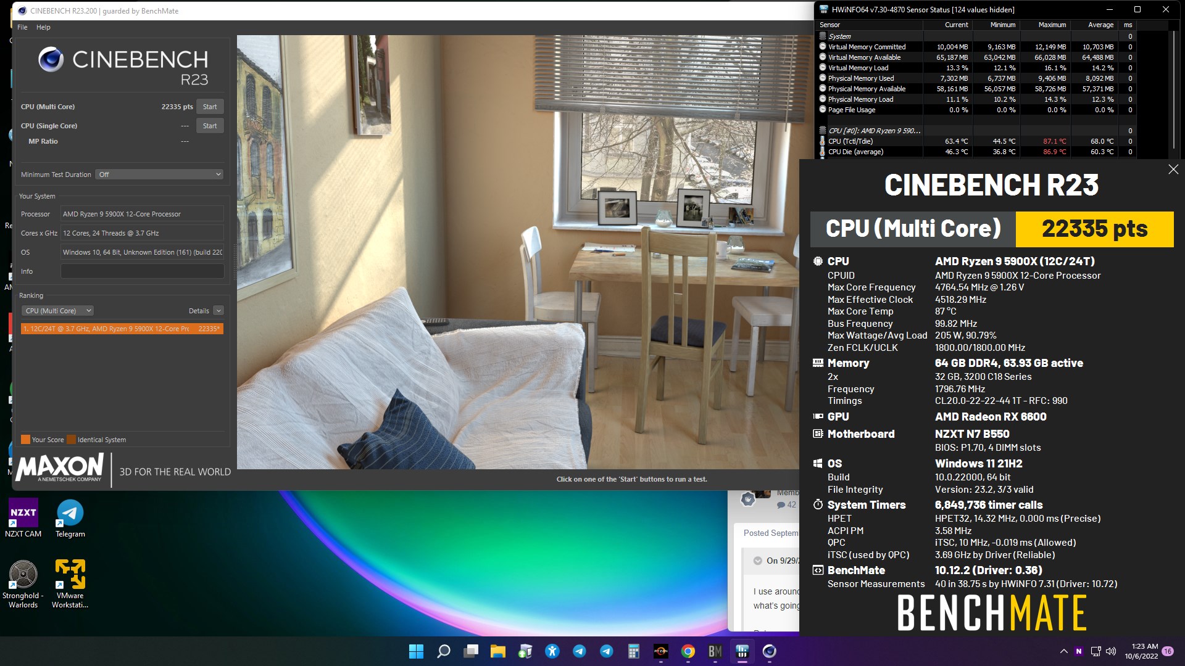Open VMware Workstation desktop shortcut
This screenshot has width=1185, height=666.
(x=70, y=584)
